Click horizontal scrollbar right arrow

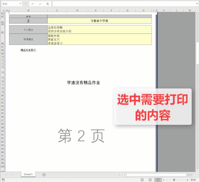[x=194, y=174]
